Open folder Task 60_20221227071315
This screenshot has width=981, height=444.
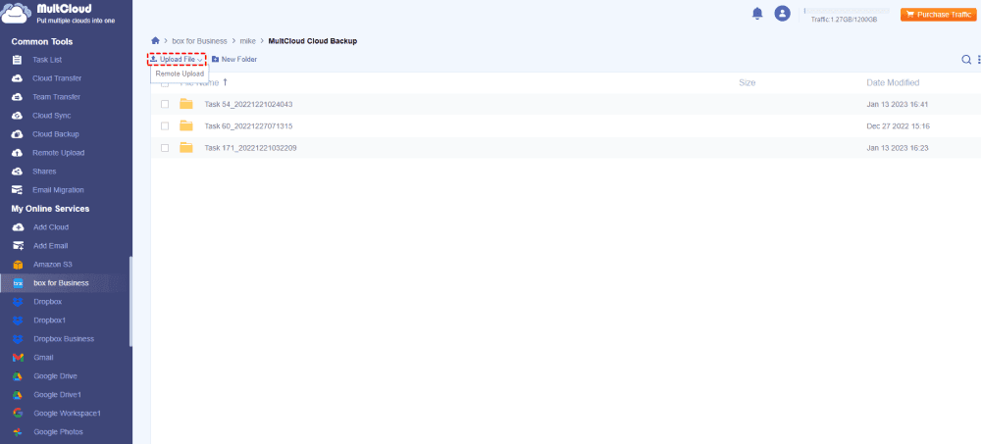tap(248, 126)
